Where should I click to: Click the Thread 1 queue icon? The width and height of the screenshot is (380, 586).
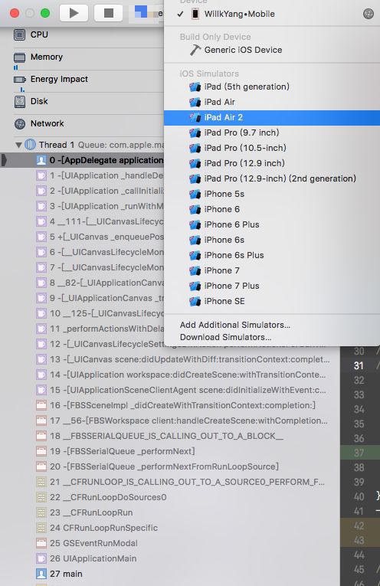[30, 145]
